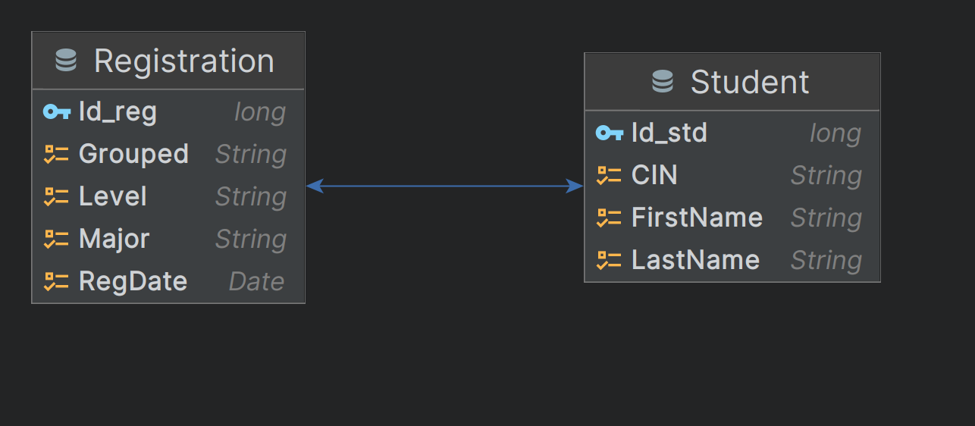Image resolution: width=975 pixels, height=426 pixels.
Task: Click the Date type of RegDate
Action: click(256, 282)
